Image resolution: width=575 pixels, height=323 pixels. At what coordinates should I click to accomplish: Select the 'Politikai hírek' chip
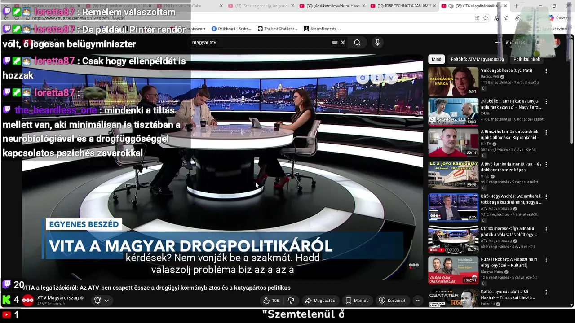pyautogui.click(x=526, y=59)
